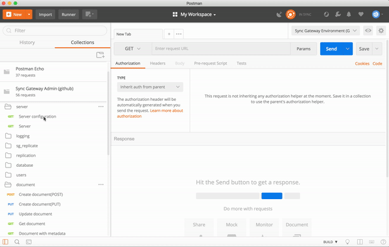Open manage environments gear icon

pyautogui.click(x=381, y=30)
